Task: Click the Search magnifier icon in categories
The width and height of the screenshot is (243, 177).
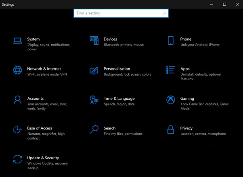Action: [94, 130]
